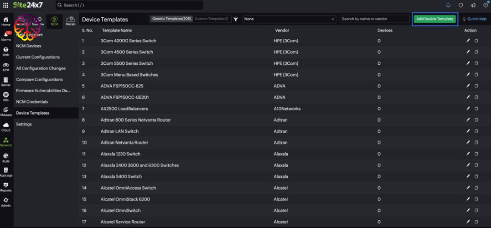
Task: Open Compare Configurations menu item
Action: [x=40, y=79]
